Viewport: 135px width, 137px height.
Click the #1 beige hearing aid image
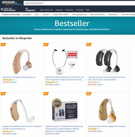22,61
